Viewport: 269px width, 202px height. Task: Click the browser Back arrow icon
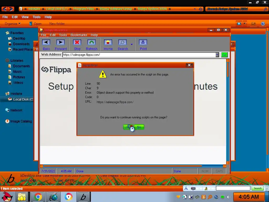click(46, 42)
